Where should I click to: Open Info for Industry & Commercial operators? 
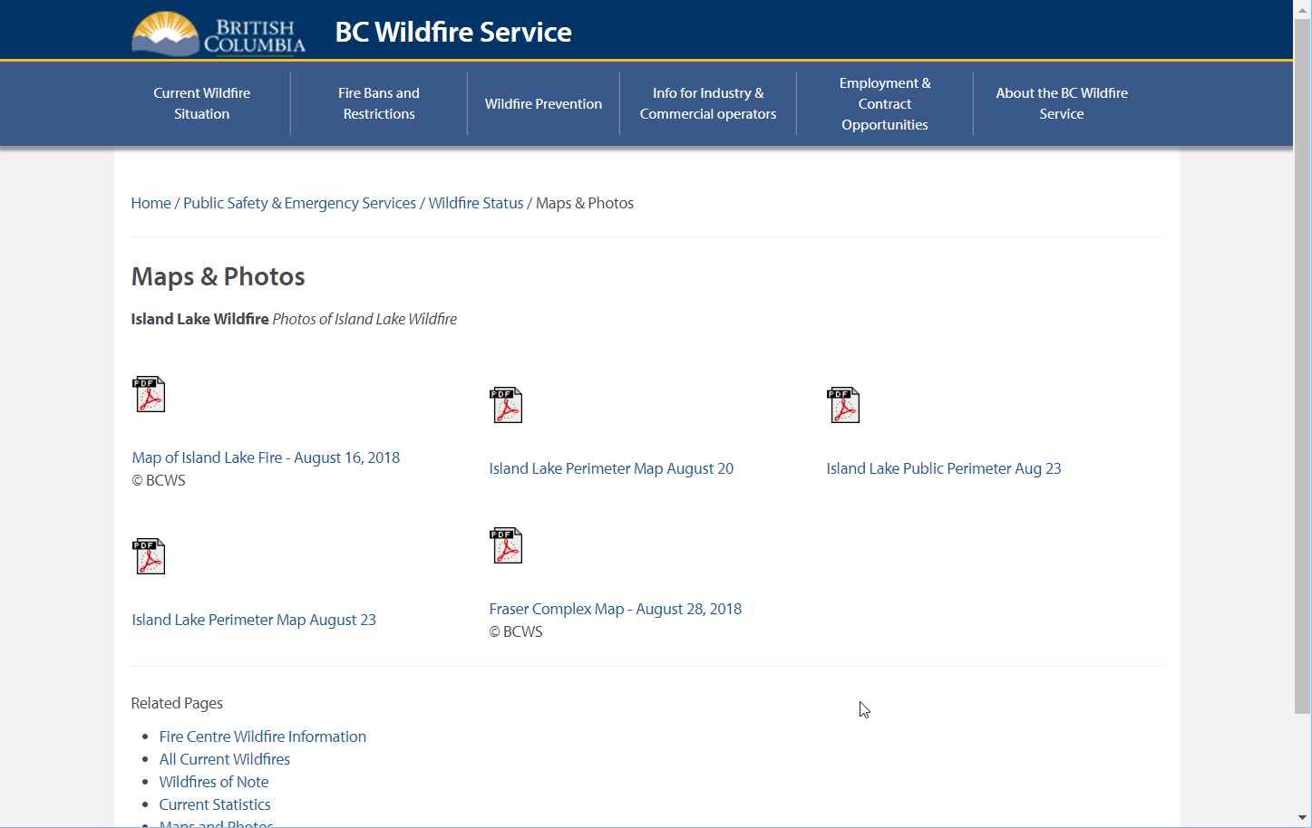[707, 103]
